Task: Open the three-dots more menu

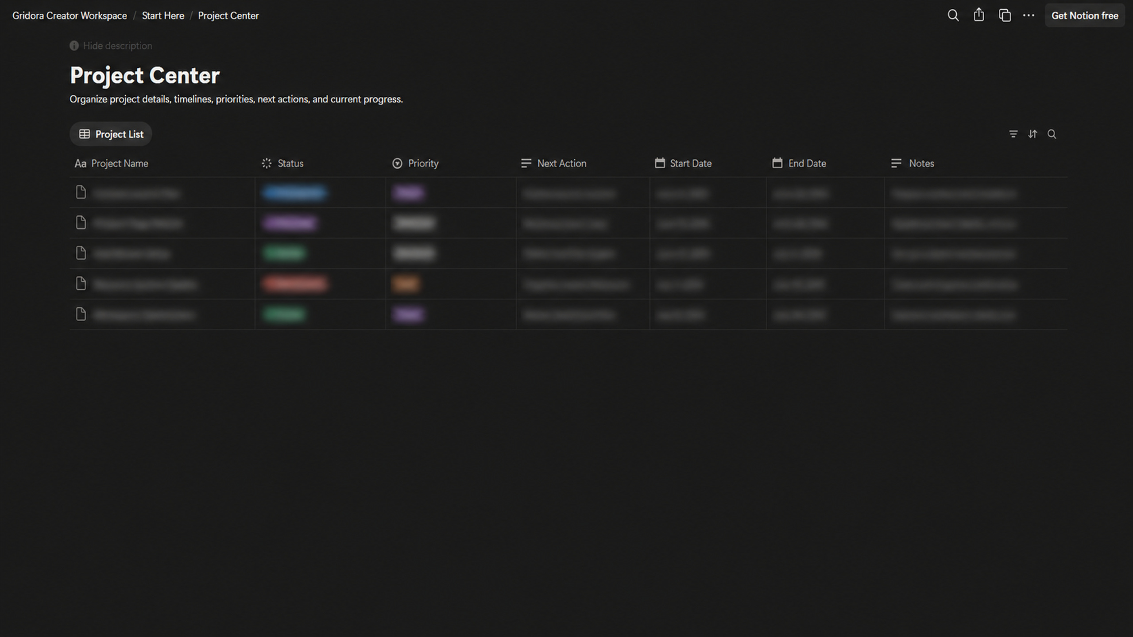Action: [x=1029, y=15]
